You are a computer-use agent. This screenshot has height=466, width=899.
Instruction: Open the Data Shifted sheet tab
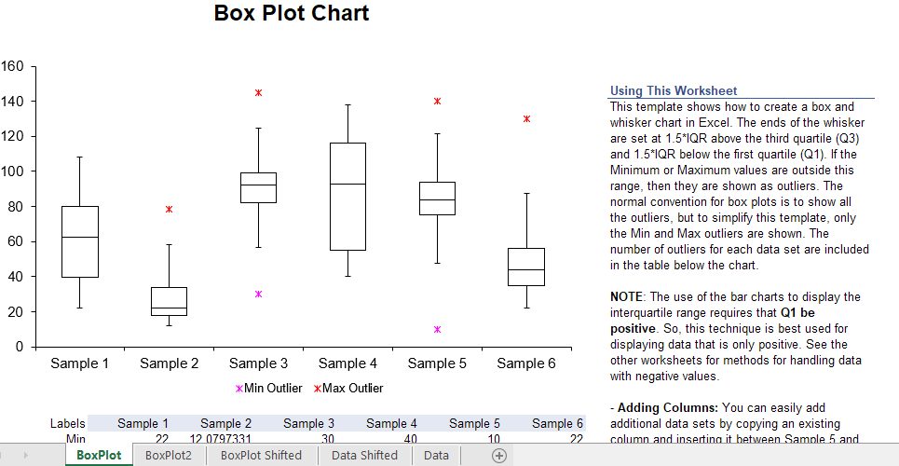[364, 456]
